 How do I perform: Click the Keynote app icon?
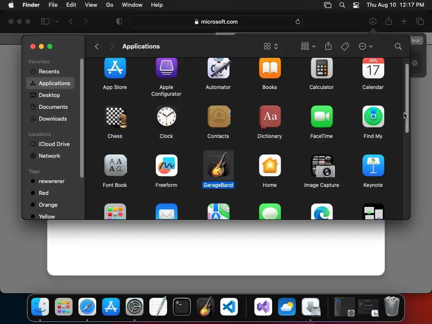(x=373, y=165)
